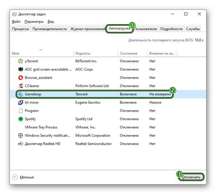The height and width of the screenshot is (194, 216).
Task: Click the Opera Browser_assistant icon
Action: coord(21,77)
